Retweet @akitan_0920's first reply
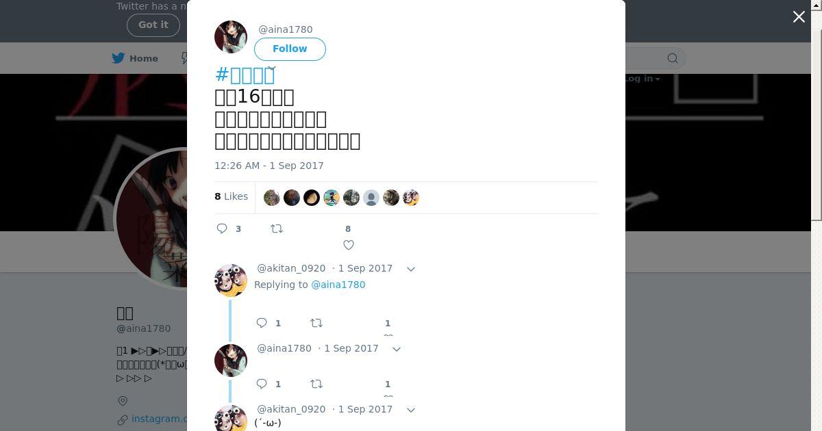 click(316, 323)
